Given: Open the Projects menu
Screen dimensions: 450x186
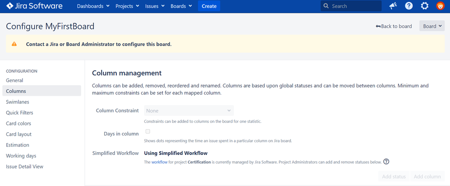Looking at the screenshot, I should (x=128, y=6).
